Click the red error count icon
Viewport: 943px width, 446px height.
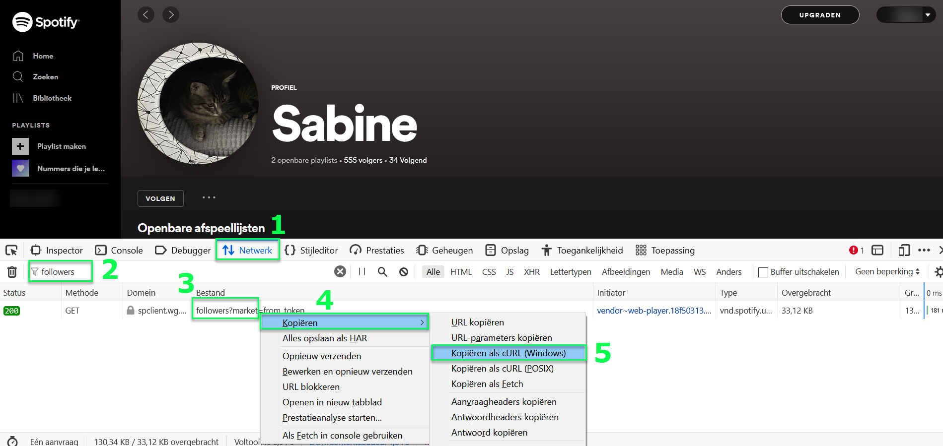[854, 250]
